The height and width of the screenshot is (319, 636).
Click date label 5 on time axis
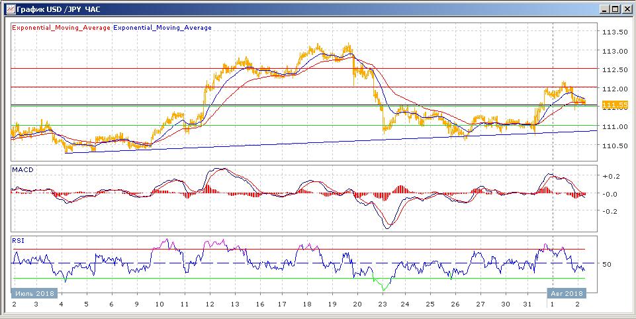87,304
